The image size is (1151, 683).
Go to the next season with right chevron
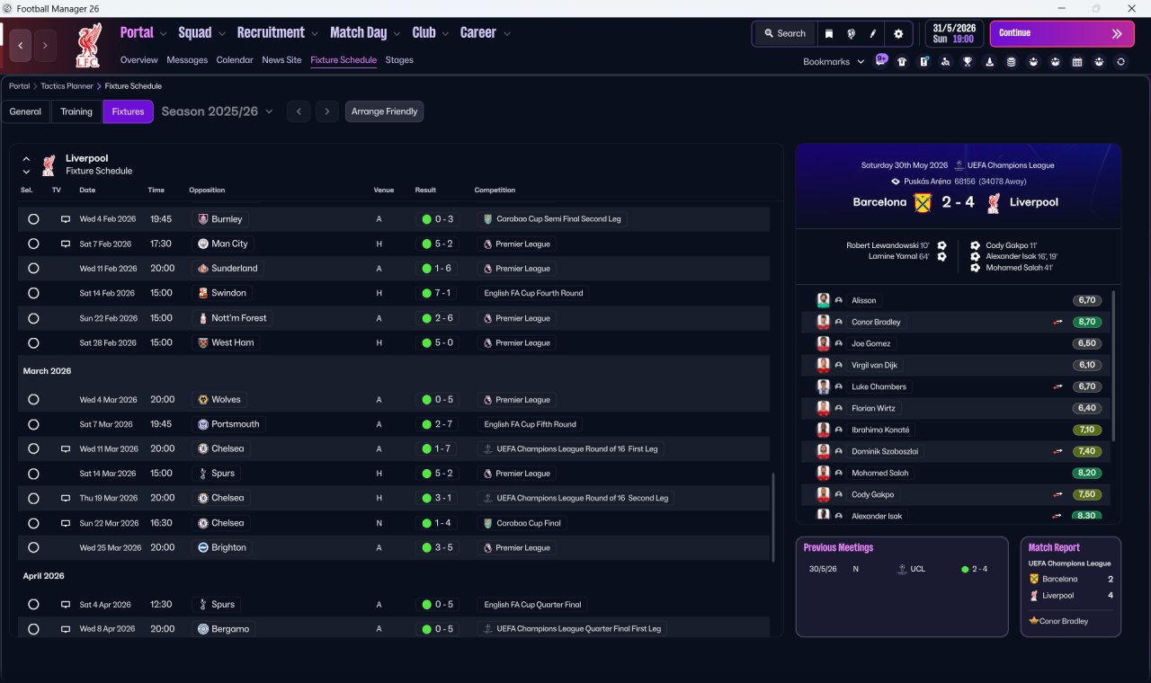(x=327, y=111)
